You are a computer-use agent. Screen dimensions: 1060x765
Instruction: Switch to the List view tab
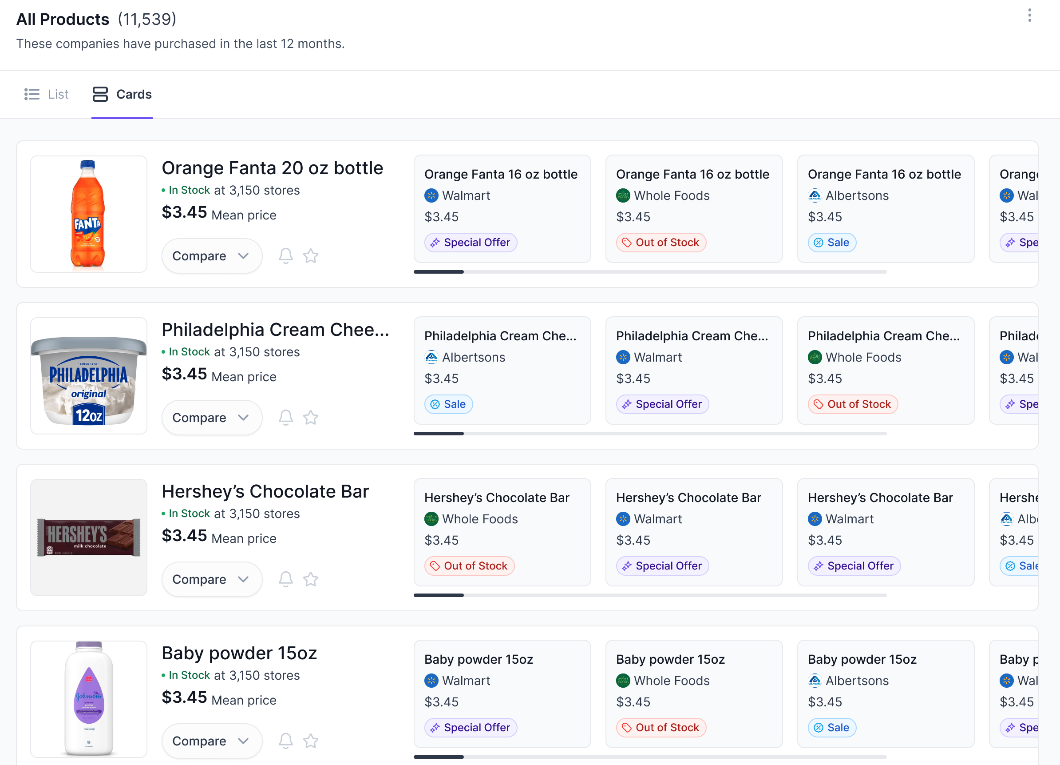46,95
